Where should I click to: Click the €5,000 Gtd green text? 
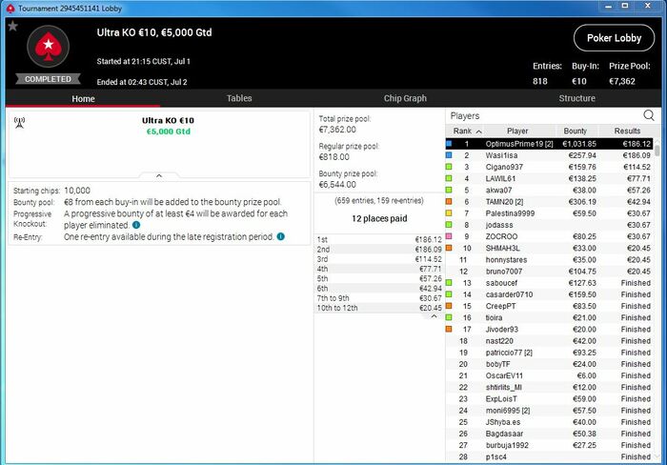169,131
